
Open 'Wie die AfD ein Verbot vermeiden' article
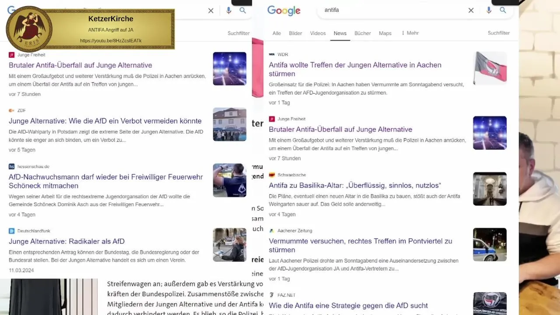pyautogui.click(x=105, y=121)
